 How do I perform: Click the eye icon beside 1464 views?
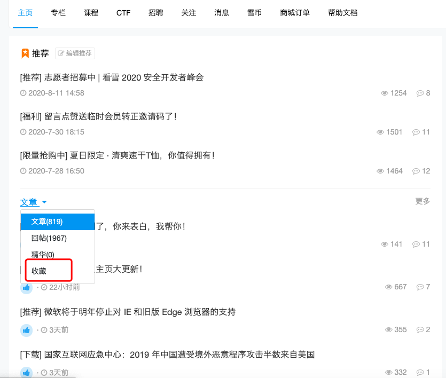tap(380, 171)
